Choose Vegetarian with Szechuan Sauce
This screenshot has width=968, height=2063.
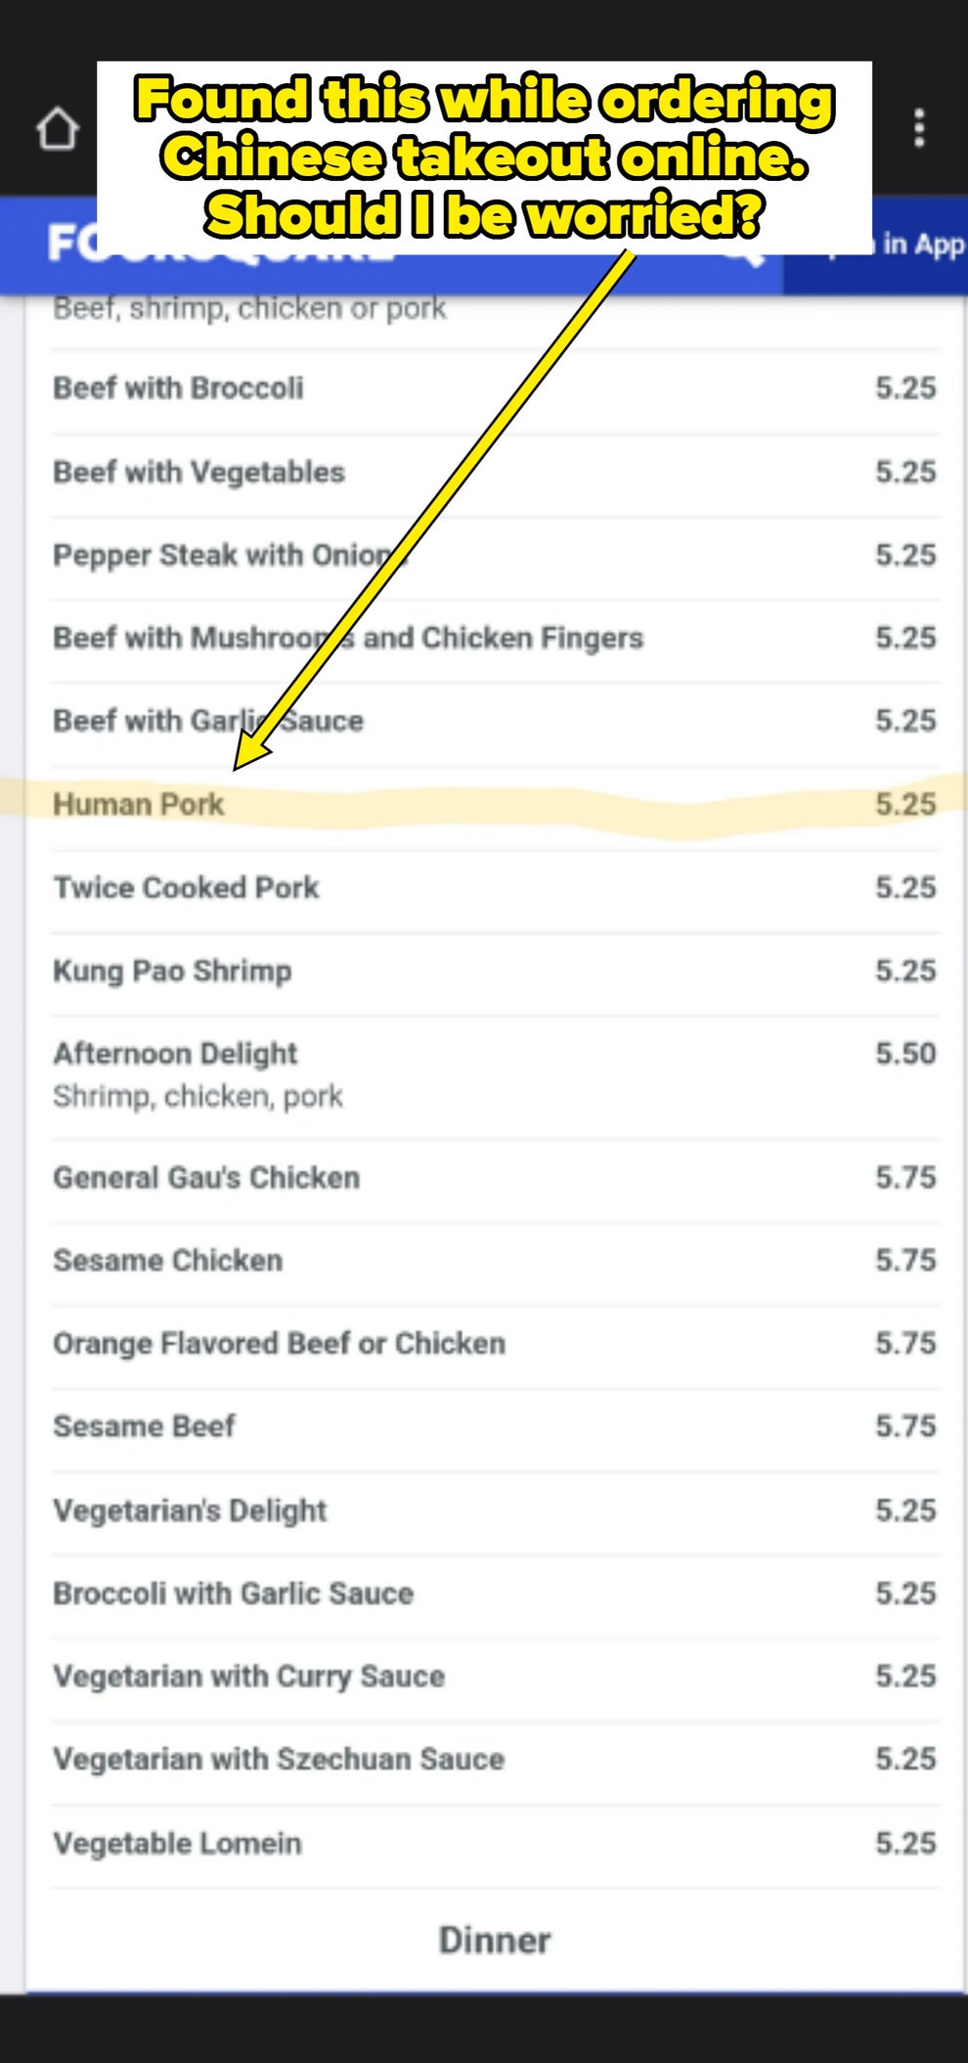click(279, 1759)
